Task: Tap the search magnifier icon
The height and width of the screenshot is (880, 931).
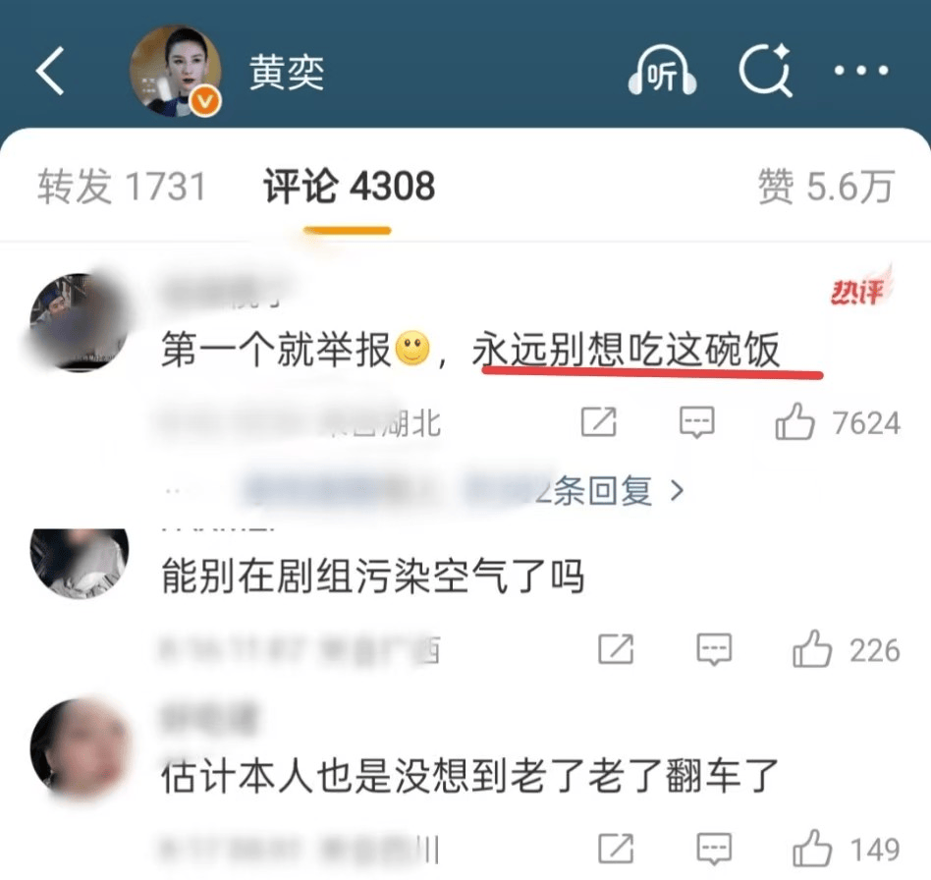Action: [765, 71]
